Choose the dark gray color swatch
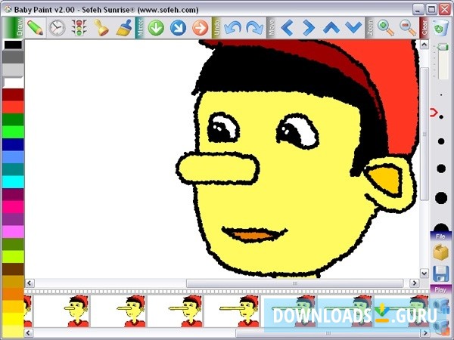 click(13, 57)
